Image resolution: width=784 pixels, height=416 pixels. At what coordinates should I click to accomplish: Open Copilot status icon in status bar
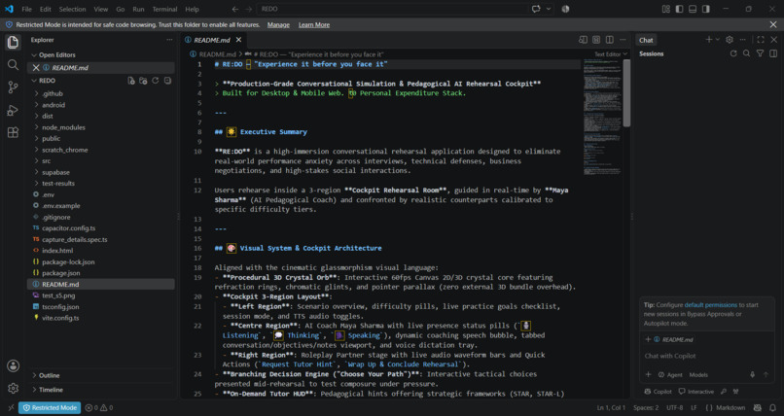coord(758,408)
